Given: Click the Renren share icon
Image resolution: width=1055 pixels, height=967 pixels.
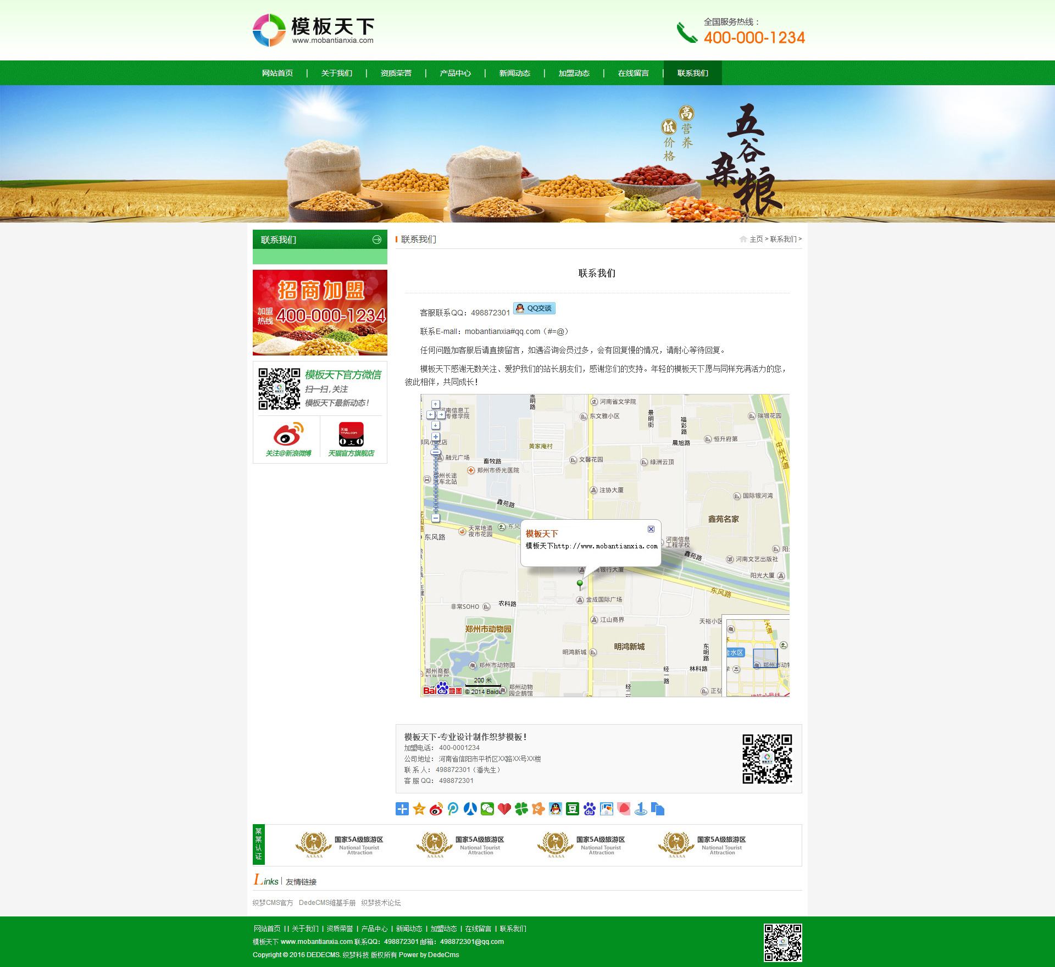Looking at the screenshot, I should [x=470, y=809].
